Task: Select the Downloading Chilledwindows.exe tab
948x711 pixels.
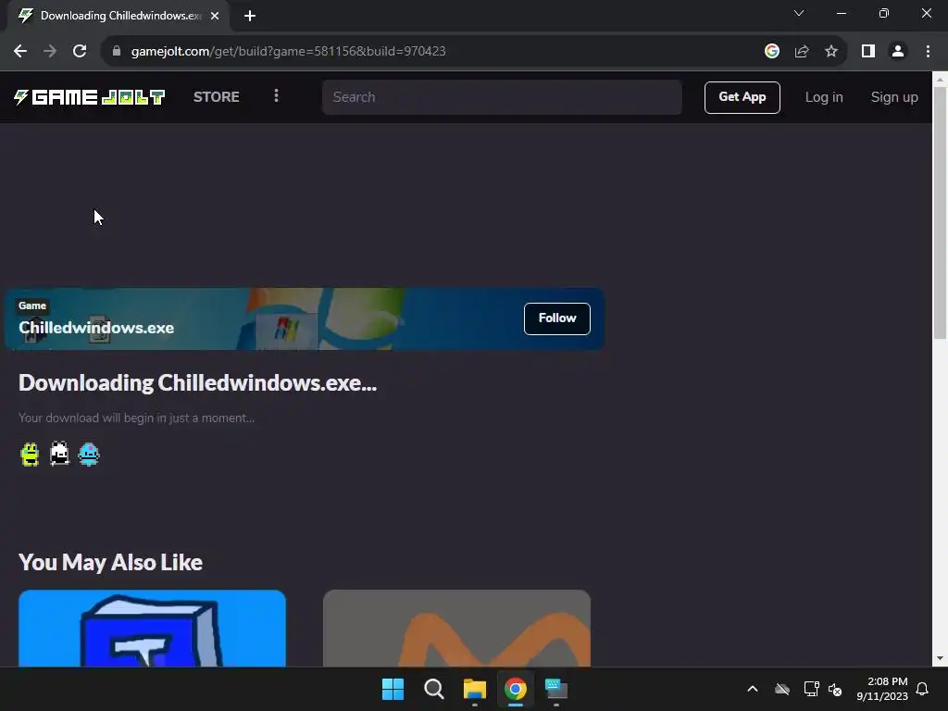Action: (118, 16)
